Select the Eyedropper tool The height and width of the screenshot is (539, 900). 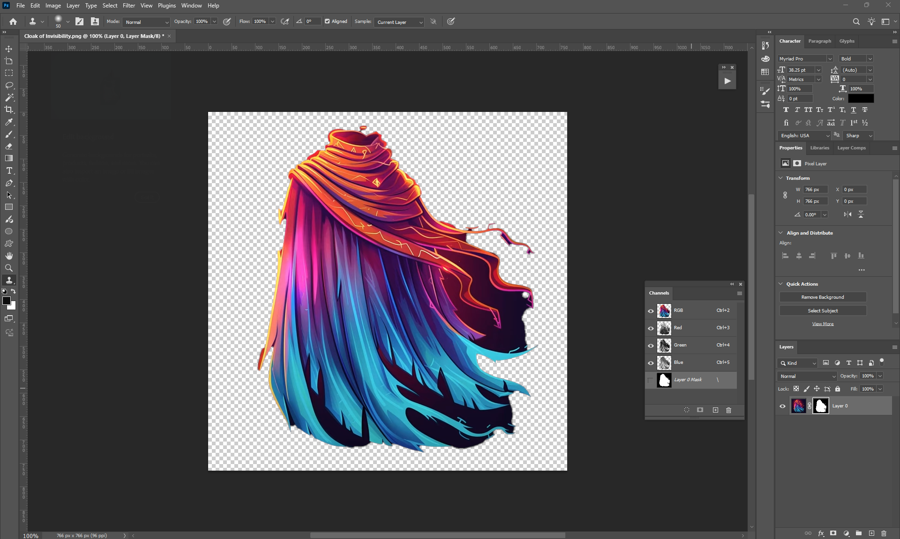pyautogui.click(x=9, y=122)
